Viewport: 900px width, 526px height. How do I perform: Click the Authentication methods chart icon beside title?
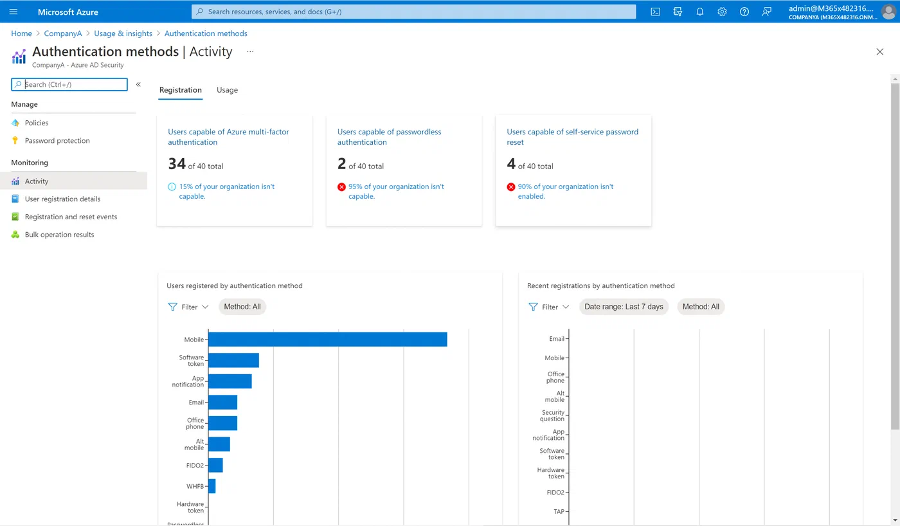(x=19, y=56)
